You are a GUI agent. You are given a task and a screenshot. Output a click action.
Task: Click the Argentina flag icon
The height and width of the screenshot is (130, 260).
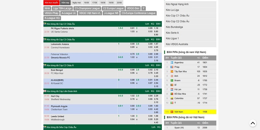click(172, 62)
